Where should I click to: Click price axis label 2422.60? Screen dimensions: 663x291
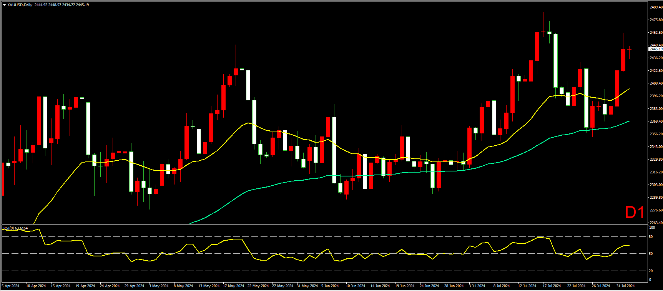[x=656, y=71]
